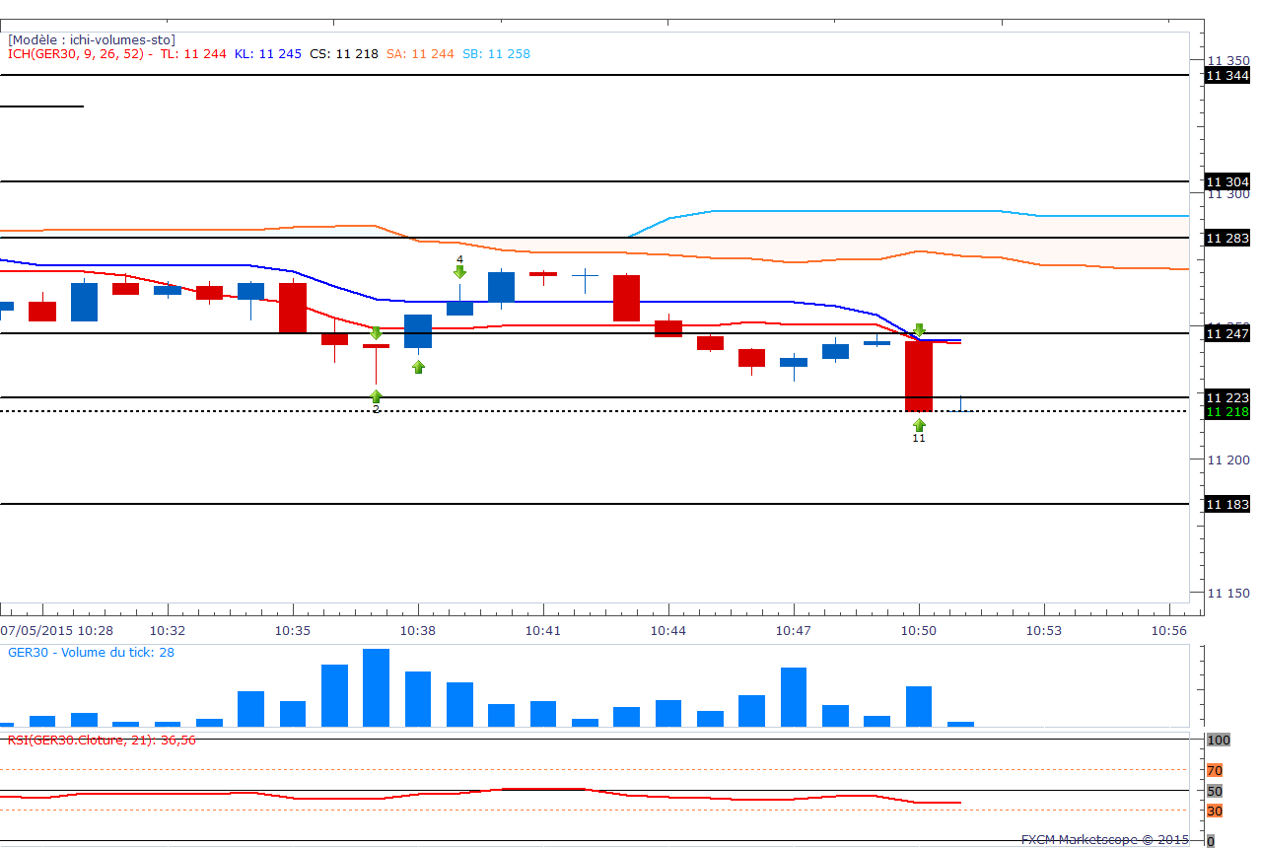The image size is (1261, 848).
Task: Click the 11 350 price axis label
Action: click(1230, 61)
